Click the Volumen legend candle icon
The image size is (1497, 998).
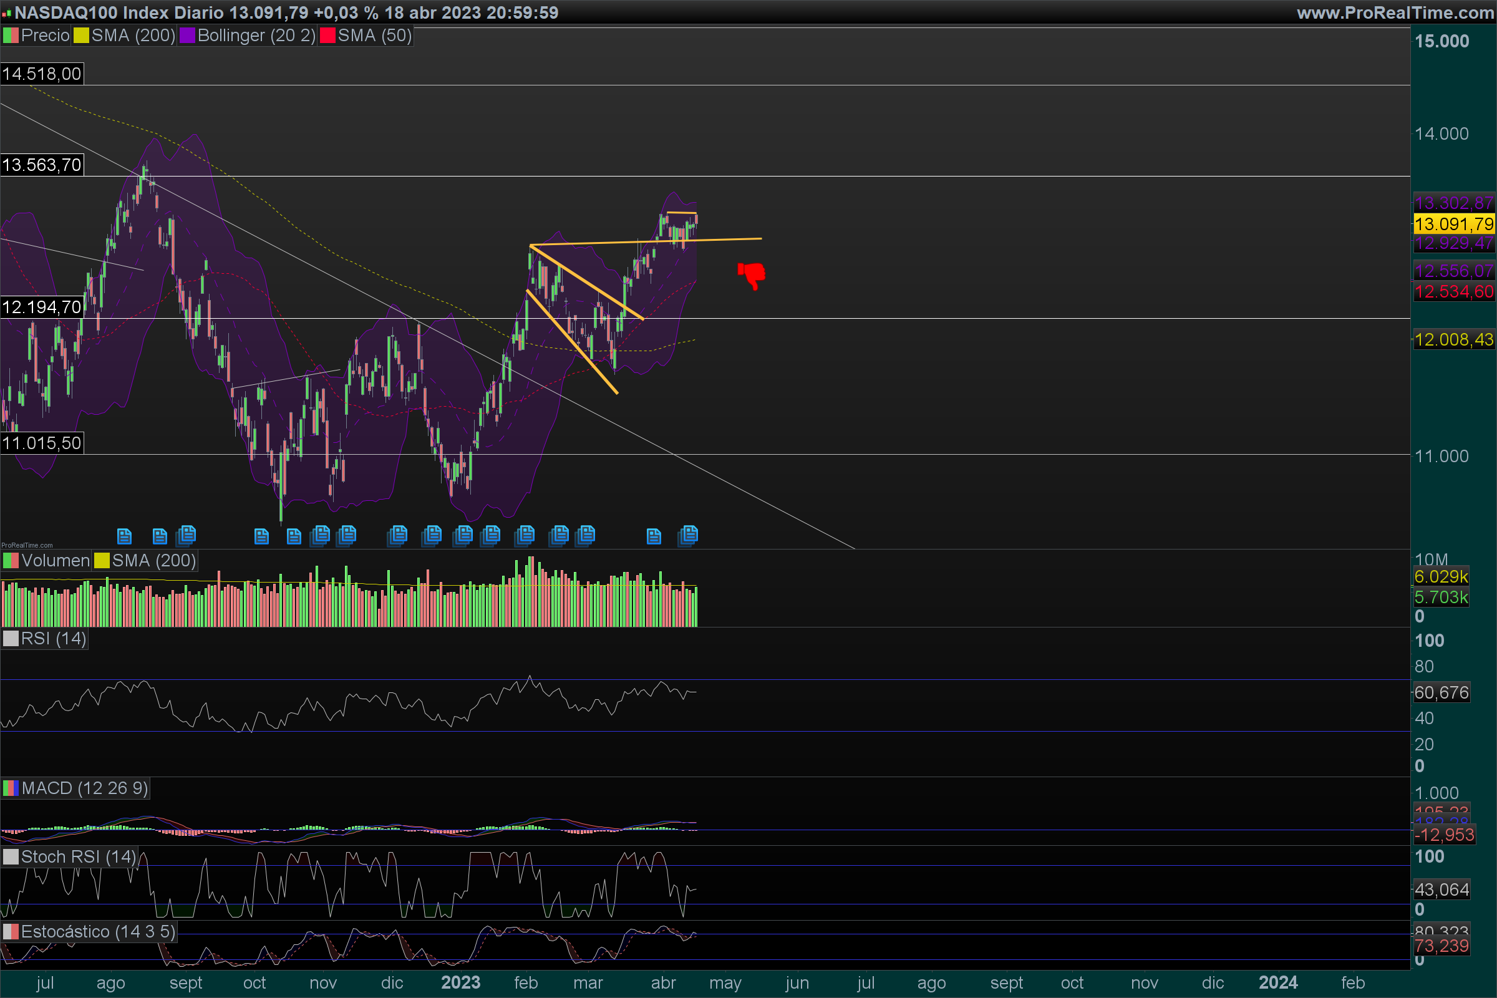point(10,560)
